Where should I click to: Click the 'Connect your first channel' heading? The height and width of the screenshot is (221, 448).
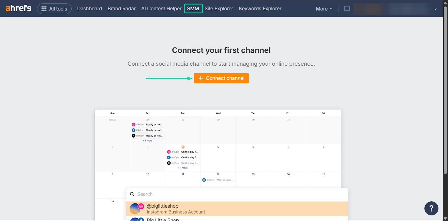[221, 50]
